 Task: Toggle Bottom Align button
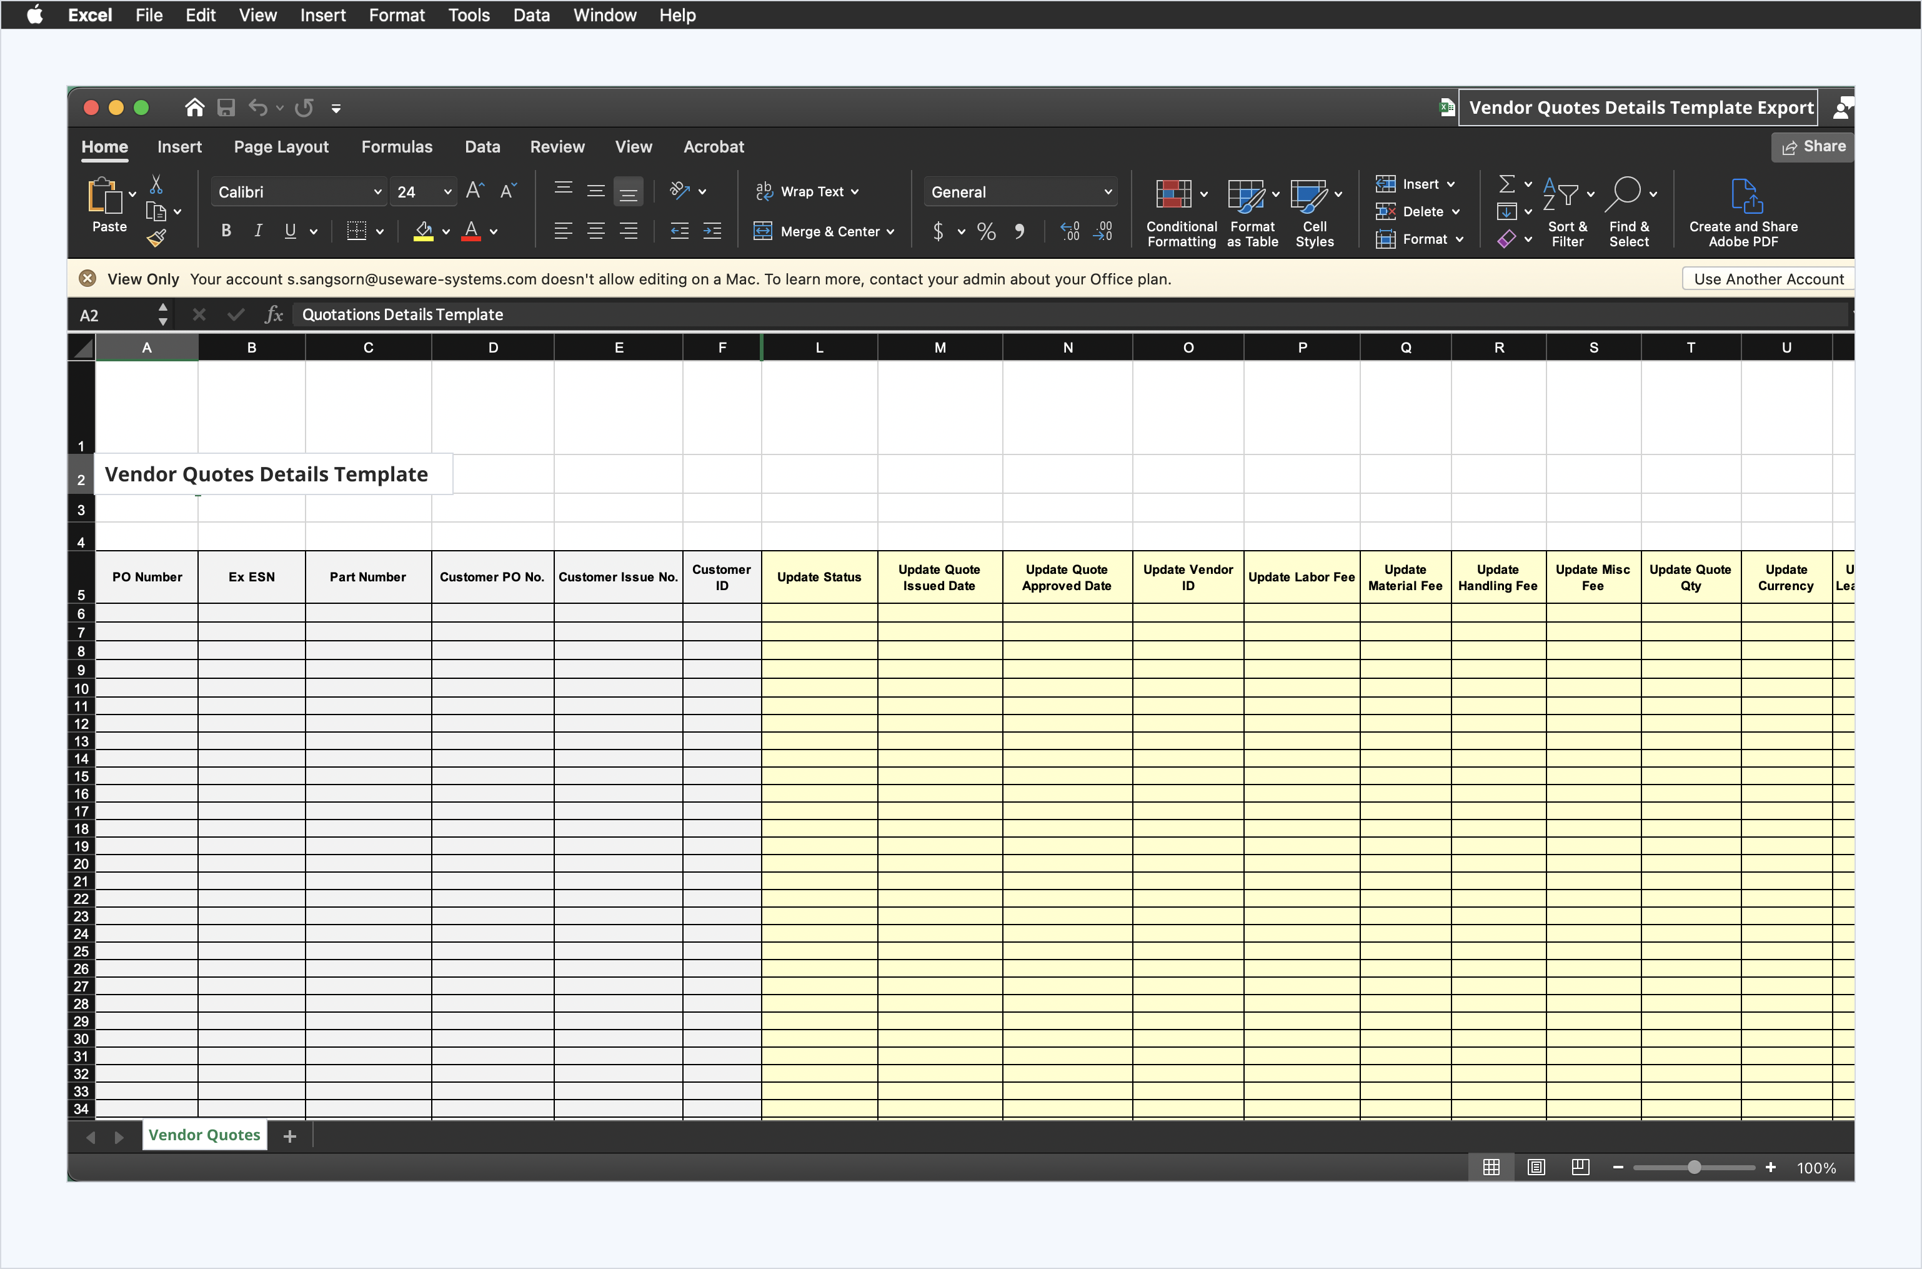(x=629, y=192)
